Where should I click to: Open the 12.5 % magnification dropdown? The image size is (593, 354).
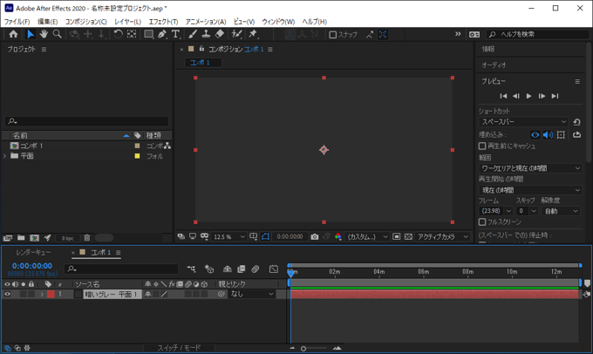(x=229, y=237)
